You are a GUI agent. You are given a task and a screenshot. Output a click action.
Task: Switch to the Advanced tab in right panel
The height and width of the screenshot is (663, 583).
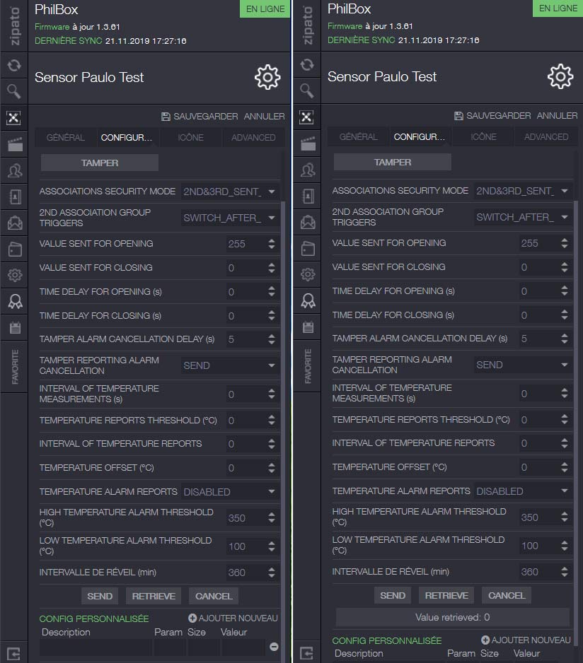546,137
